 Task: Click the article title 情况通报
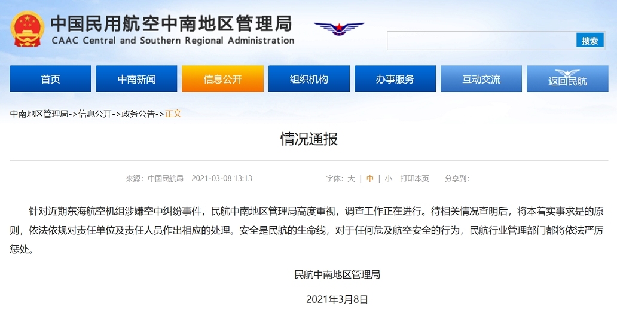309,139
